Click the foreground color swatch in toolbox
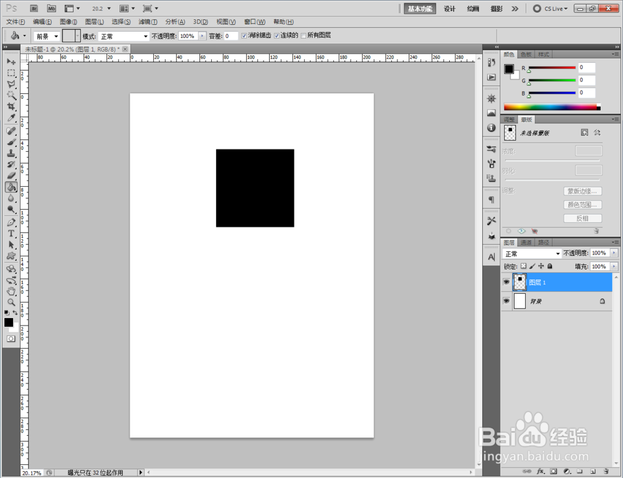 point(8,322)
